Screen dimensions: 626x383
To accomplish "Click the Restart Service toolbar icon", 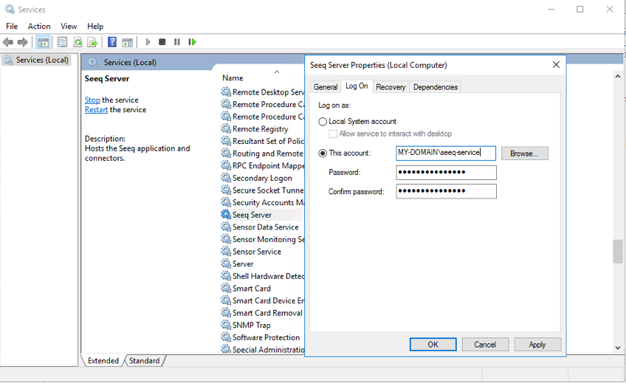I will pyautogui.click(x=192, y=42).
